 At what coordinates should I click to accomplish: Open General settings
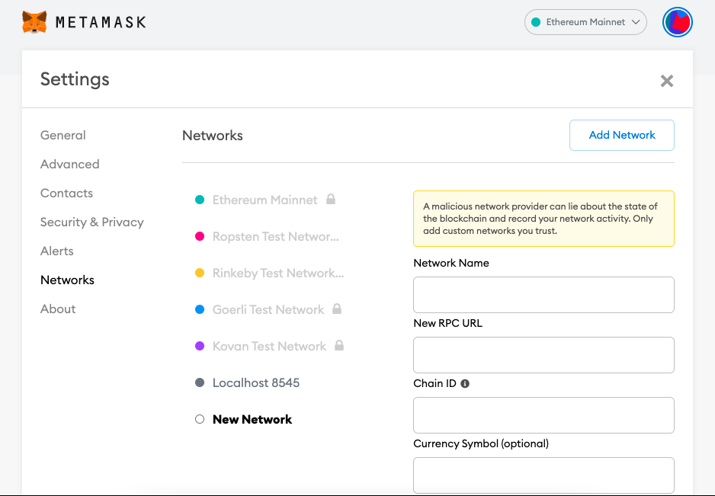(63, 135)
